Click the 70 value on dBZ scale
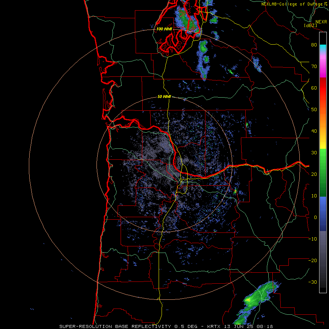Image resolution: width=329 pixels, height=329 pixels. (x=314, y=67)
